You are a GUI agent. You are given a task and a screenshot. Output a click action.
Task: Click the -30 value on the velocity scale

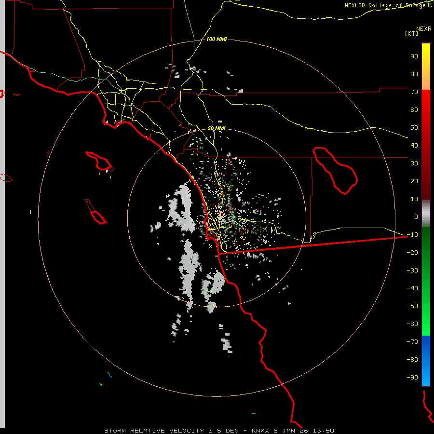coord(412,271)
